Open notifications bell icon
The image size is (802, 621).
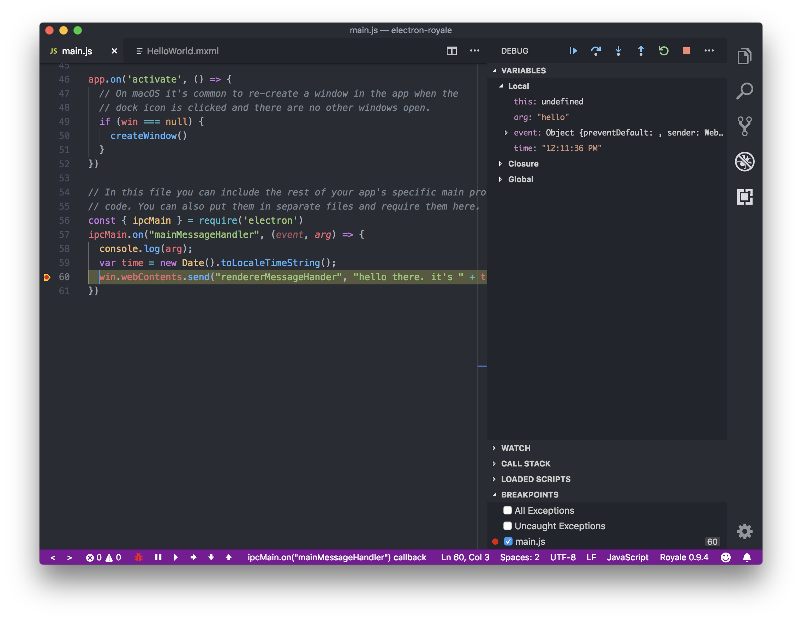(x=747, y=557)
